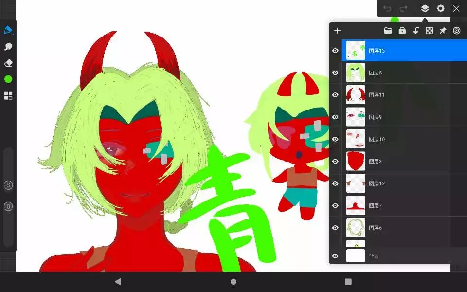Click the clipping mask arrow icon
Viewport: 467px width, 292px height.
[416, 31]
